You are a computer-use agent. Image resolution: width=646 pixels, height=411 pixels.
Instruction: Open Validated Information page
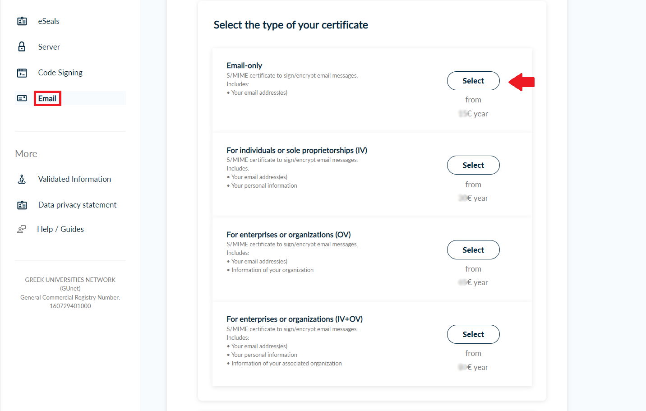coord(74,179)
